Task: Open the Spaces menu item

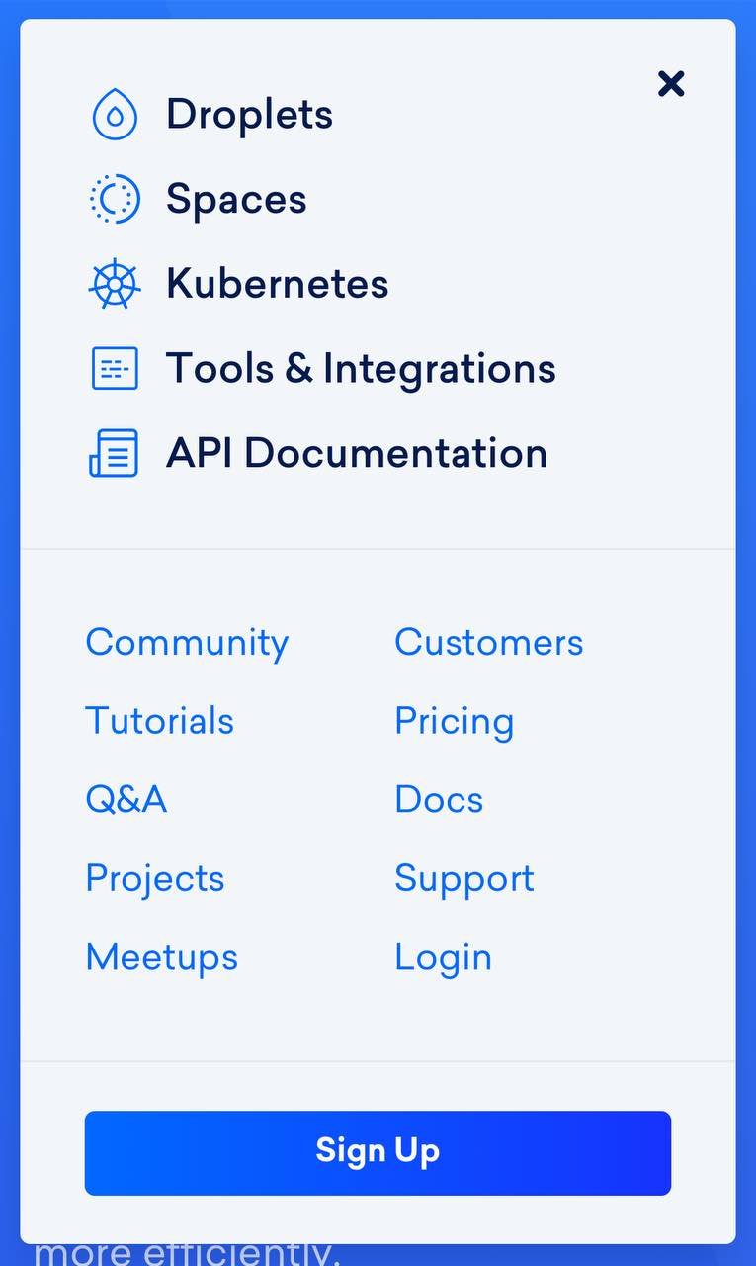Action: pos(236,199)
